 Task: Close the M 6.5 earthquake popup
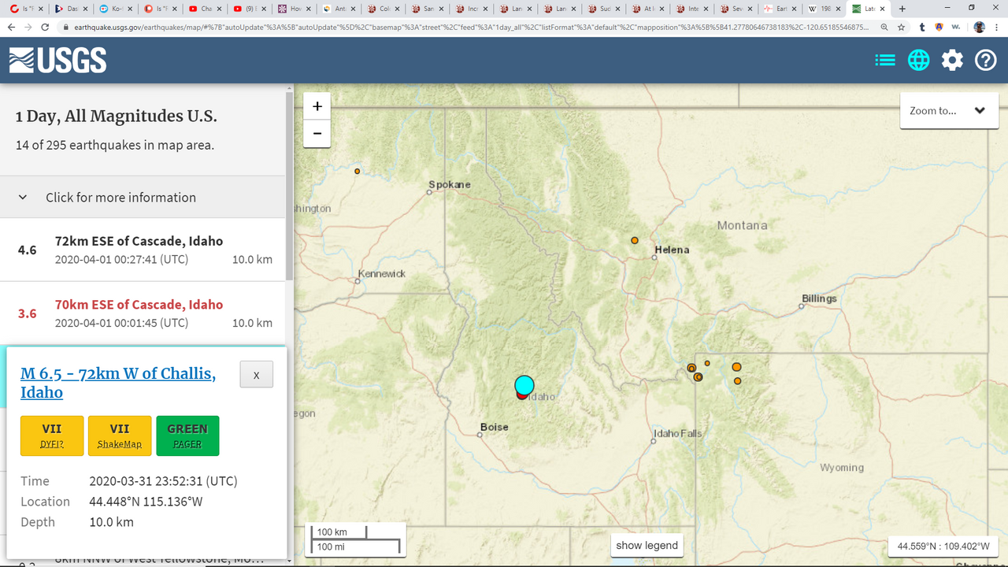pyautogui.click(x=256, y=375)
